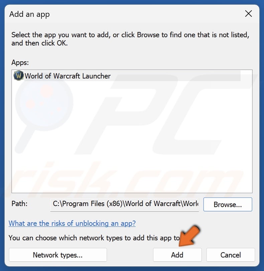Confirm with the Add button
The image size is (264, 271).
click(x=177, y=255)
